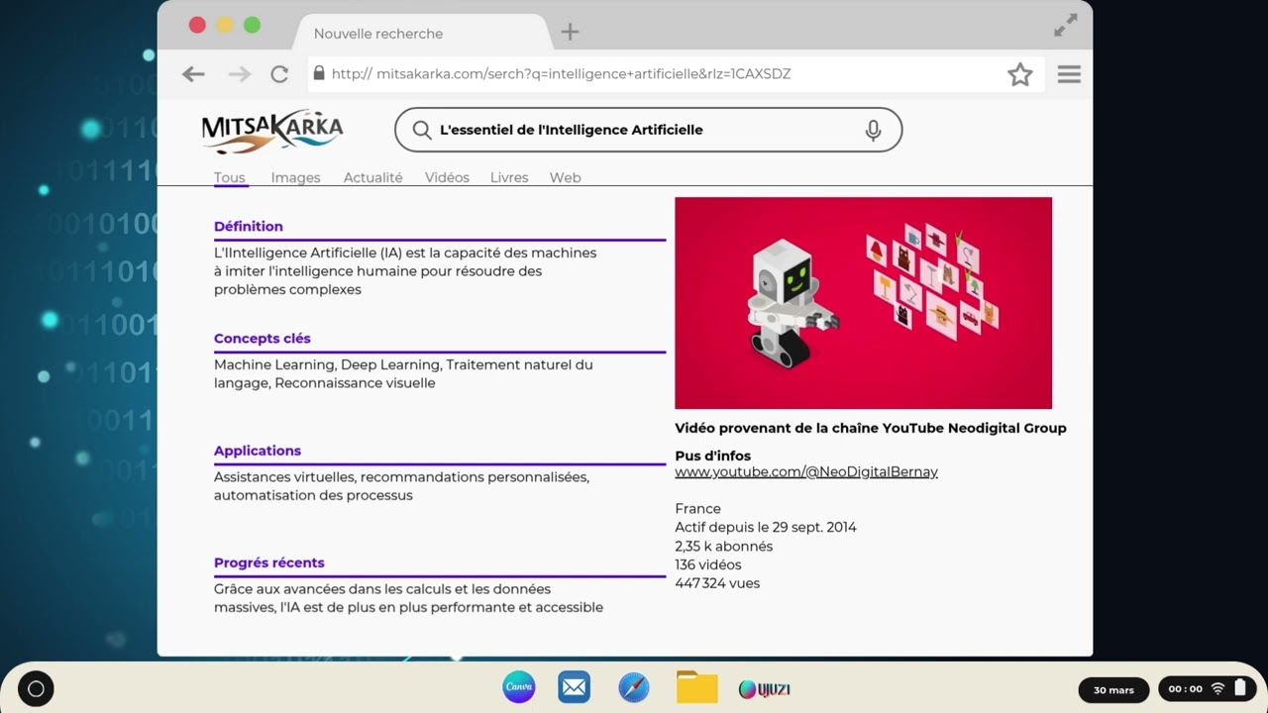
Task: Click the red window close button
Action: 197,26
